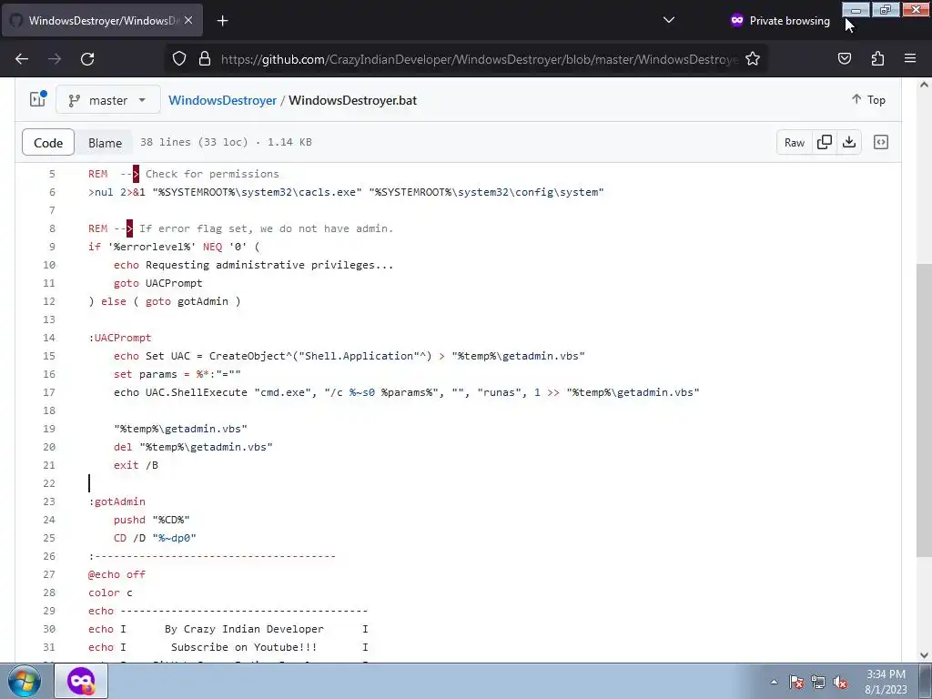Image resolution: width=932 pixels, height=699 pixels.
Task: Click the scrollbar down arrow
Action: 924,655
